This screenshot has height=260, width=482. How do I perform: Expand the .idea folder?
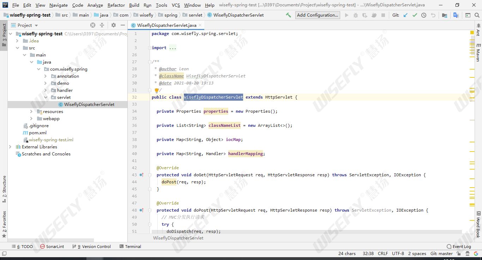click(17, 41)
